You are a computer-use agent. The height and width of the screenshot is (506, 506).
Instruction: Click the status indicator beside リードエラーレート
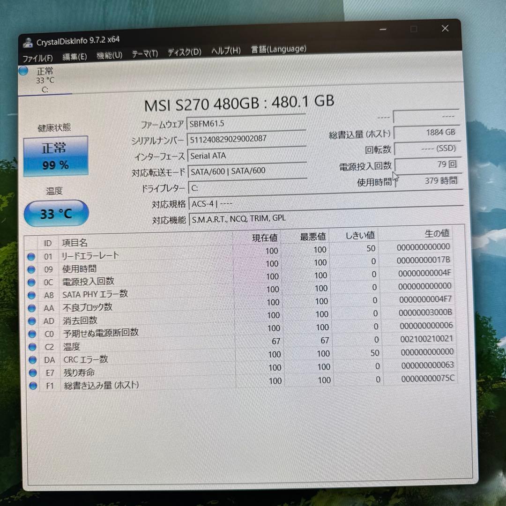(x=32, y=256)
